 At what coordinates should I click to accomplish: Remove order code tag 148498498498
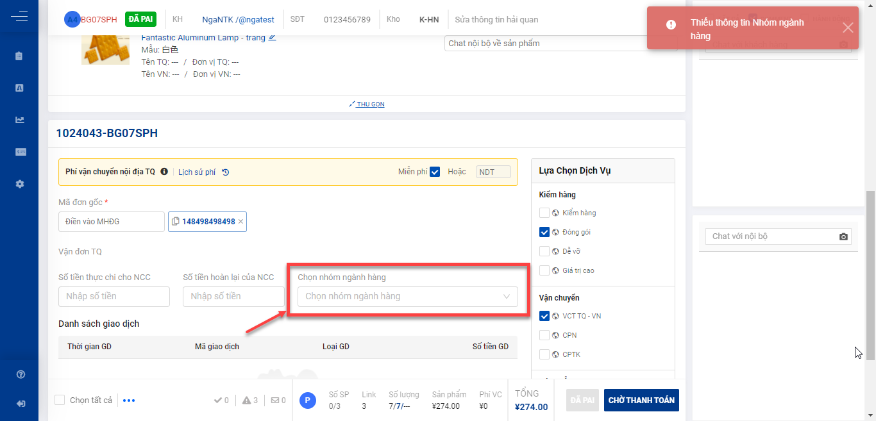[x=240, y=222]
